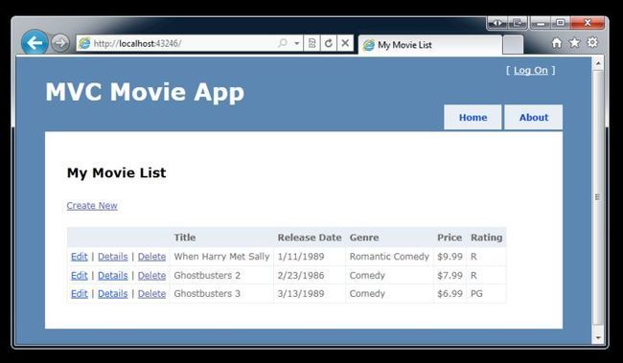Viewport: 623px width, 363px height.
Task: Click the browser forward arrow button
Action: point(60,42)
